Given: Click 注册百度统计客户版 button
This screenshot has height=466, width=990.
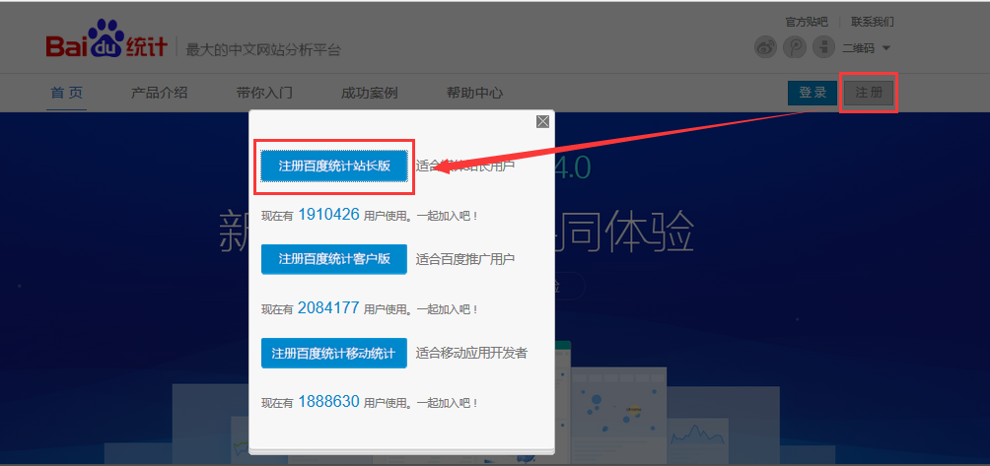Looking at the screenshot, I should point(334,259).
